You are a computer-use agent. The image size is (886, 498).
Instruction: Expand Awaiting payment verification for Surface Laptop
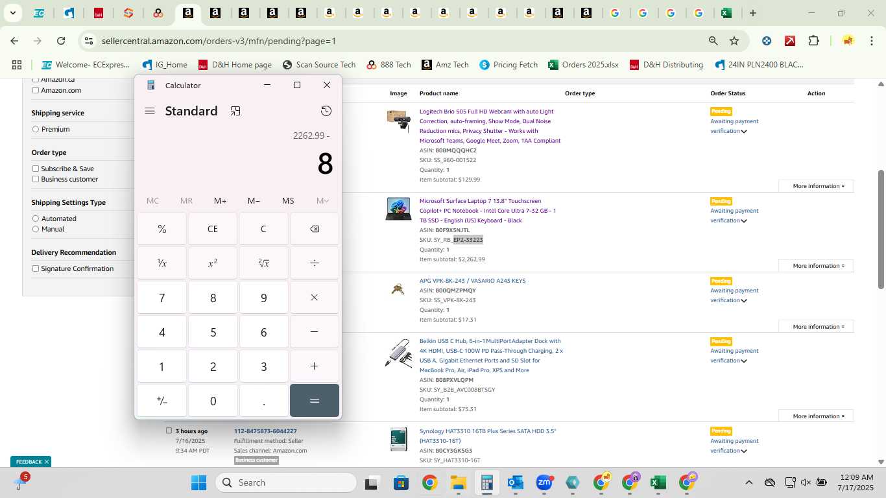pos(744,221)
